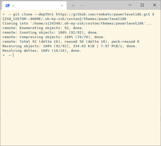
Task: Click the "Resolving deltas: 100% (16/16)" line
Action: click(42, 51)
